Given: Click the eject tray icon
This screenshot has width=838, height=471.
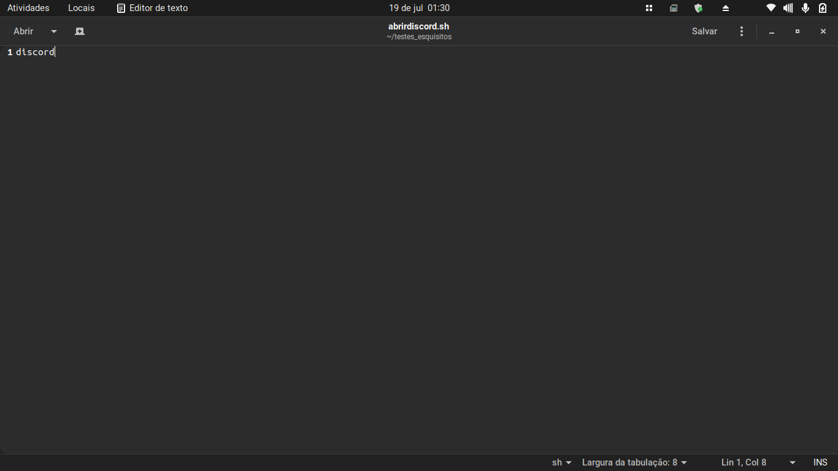Looking at the screenshot, I should 726,8.
